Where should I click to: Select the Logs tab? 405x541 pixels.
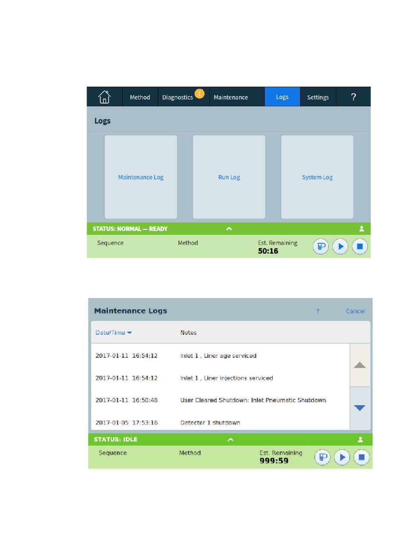click(x=282, y=97)
